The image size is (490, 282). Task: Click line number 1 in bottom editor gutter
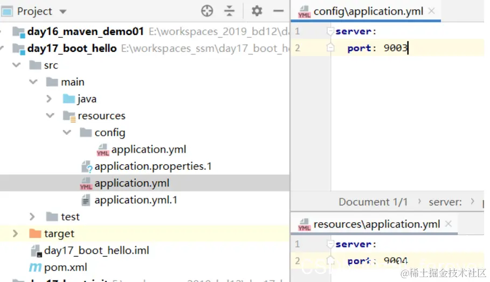[297, 244]
